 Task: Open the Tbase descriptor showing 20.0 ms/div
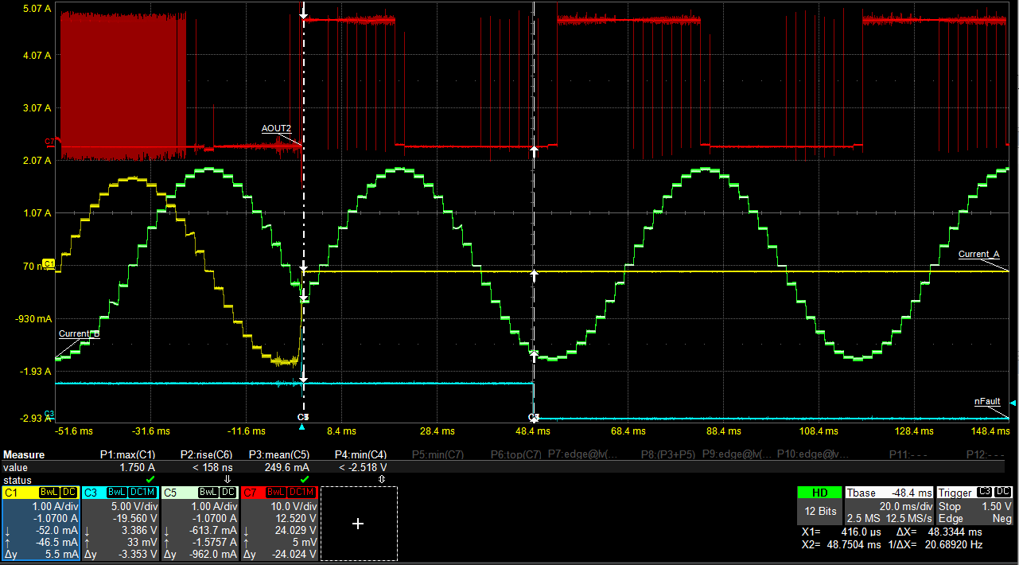[889, 509]
